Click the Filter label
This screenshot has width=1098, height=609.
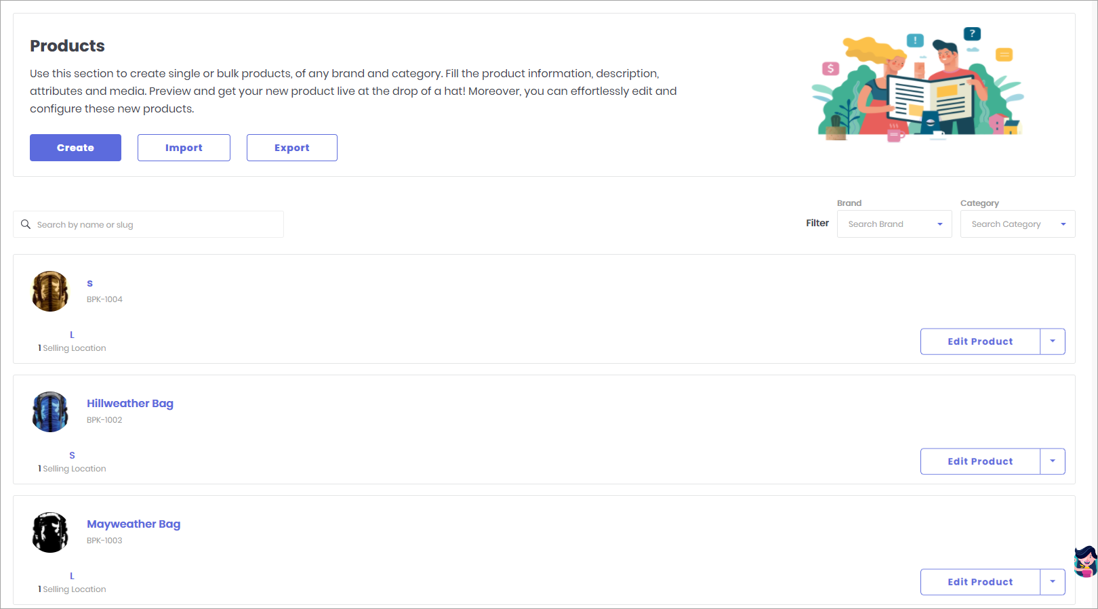tap(817, 223)
